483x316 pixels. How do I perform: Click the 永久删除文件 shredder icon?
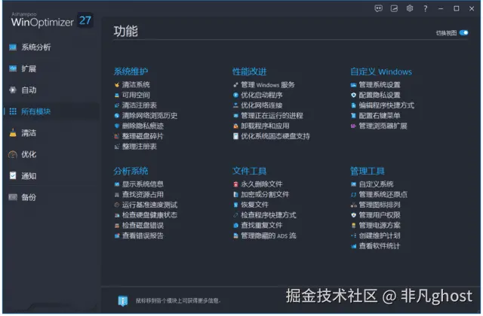coord(235,184)
